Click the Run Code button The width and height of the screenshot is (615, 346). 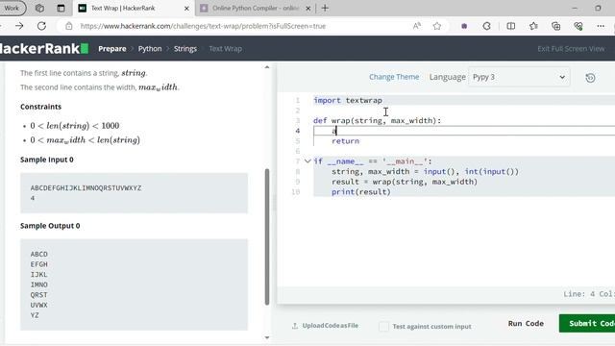point(526,324)
